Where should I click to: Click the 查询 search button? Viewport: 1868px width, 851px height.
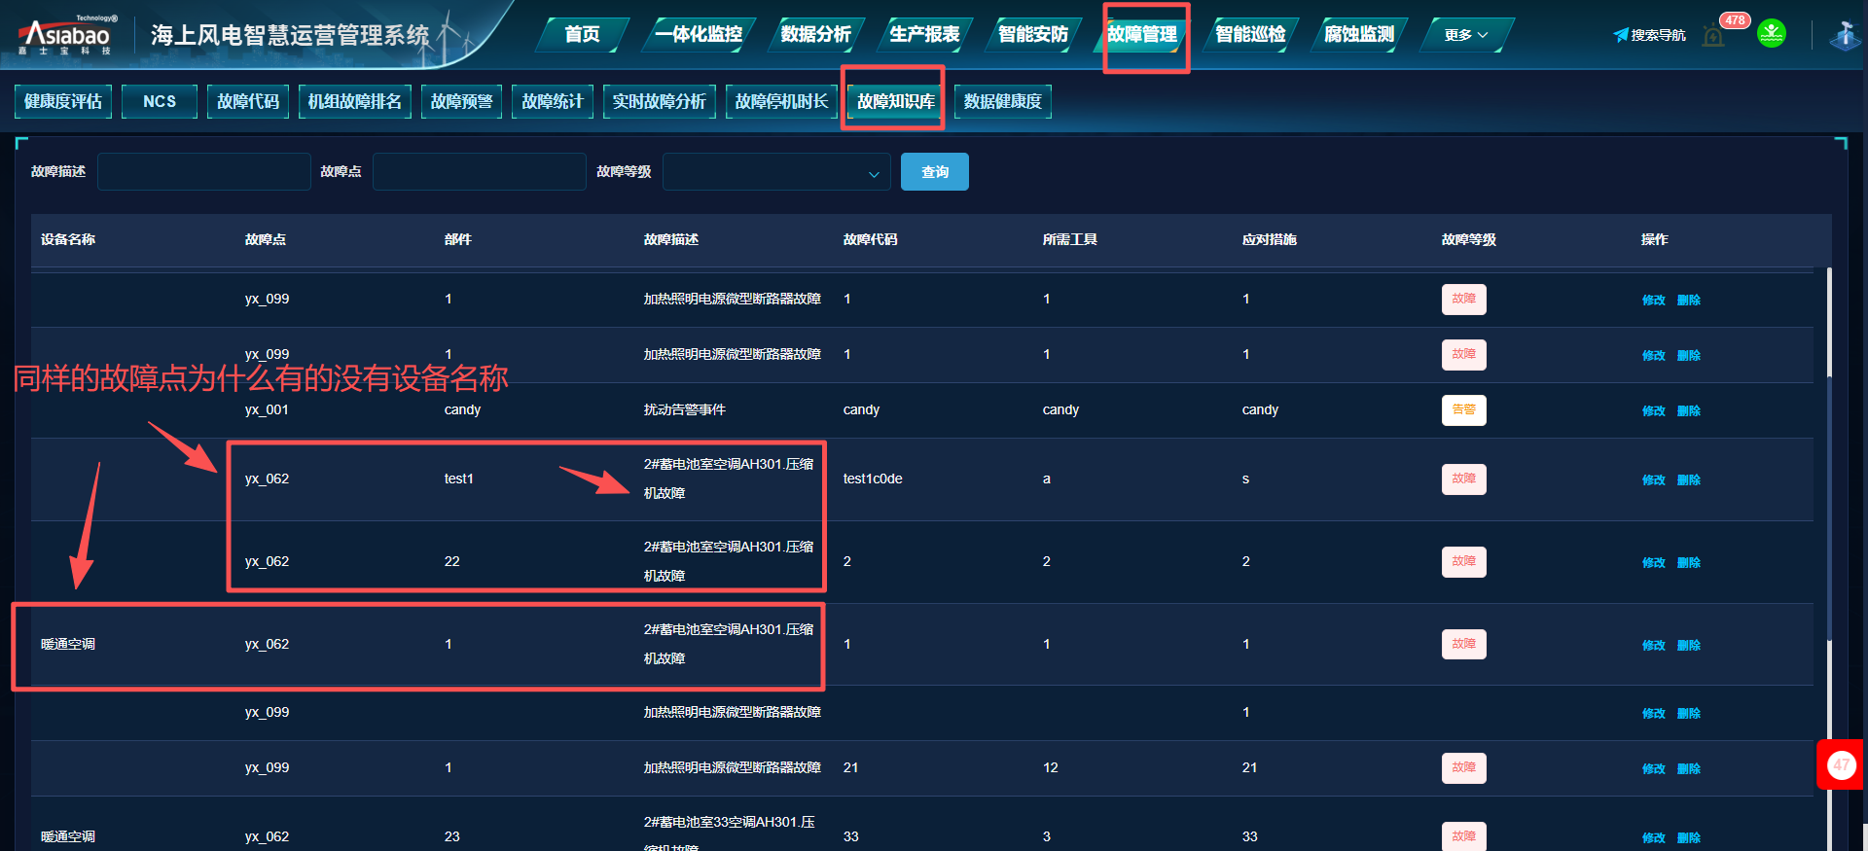point(934,172)
